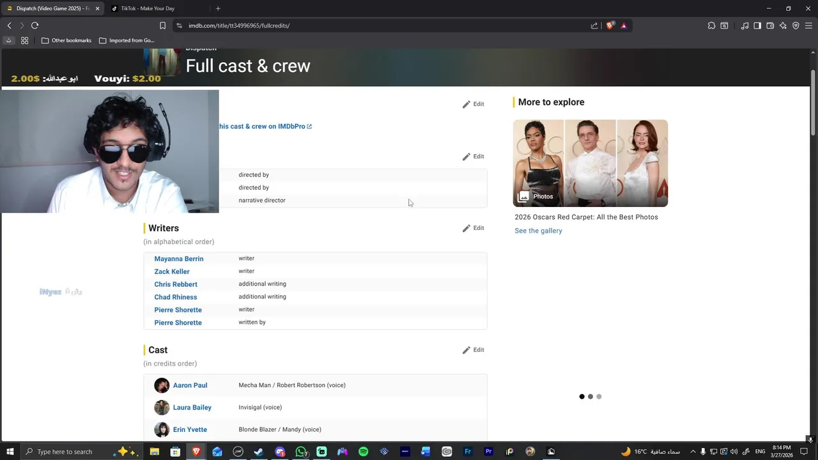The image size is (818, 460).
Task: Select the third carousel dot indicator
Action: (599, 397)
